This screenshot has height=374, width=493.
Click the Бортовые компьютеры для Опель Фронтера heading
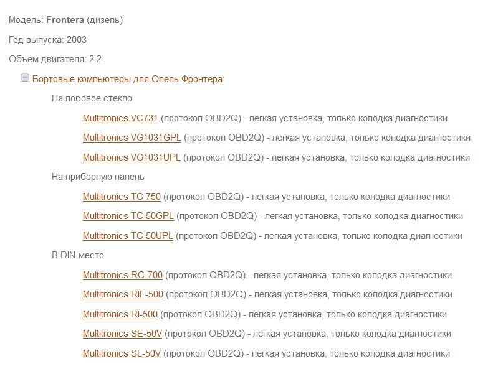[128, 79]
